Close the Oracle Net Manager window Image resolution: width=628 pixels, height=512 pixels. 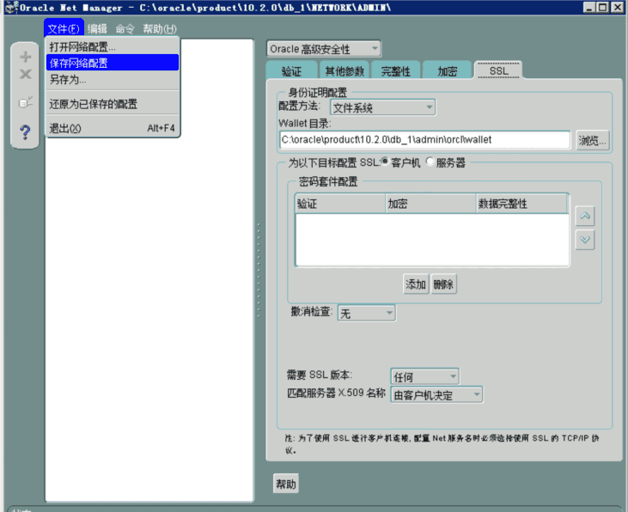[x=617, y=7]
